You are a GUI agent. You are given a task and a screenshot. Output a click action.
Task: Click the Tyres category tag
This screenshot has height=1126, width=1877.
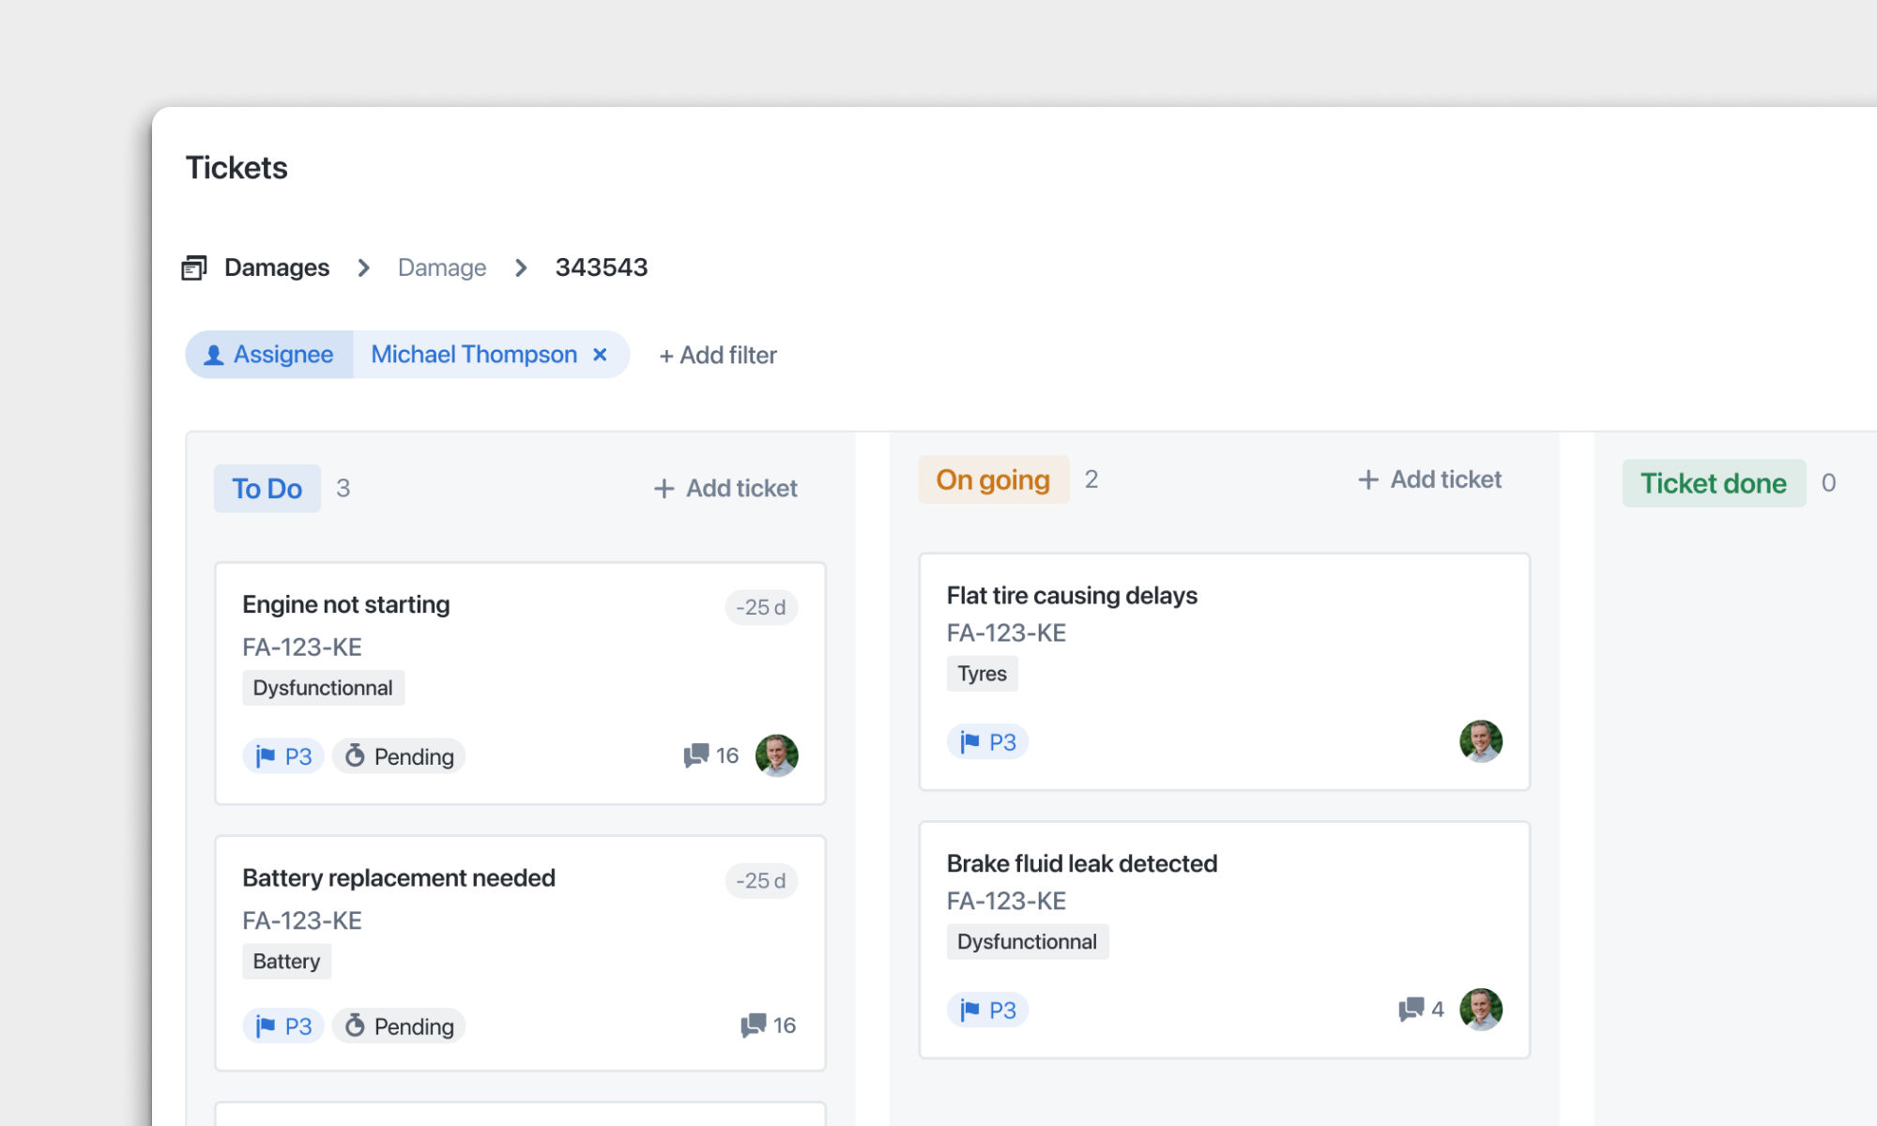point(982,674)
